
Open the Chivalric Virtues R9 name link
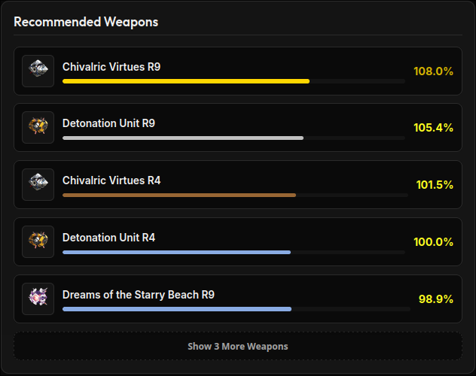[111, 67]
